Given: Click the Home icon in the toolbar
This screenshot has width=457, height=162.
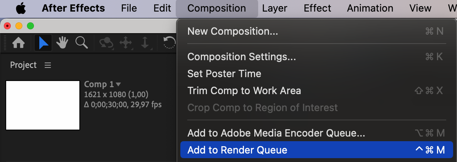Looking at the screenshot, I should click(x=18, y=43).
